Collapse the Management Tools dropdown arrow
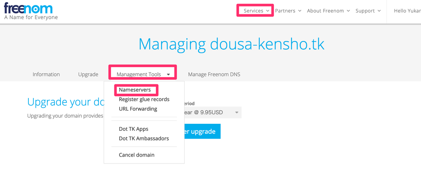The width and height of the screenshot is (421, 193). click(168, 75)
